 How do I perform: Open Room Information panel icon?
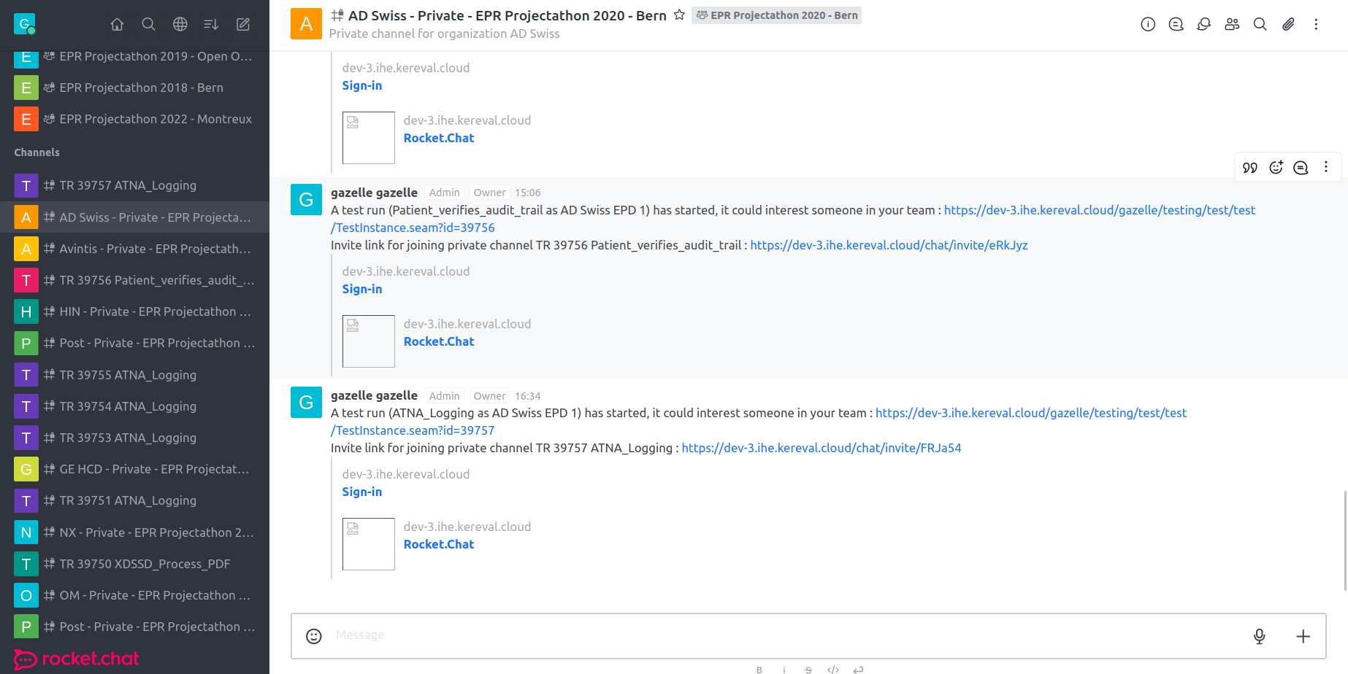(x=1148, y=24)
